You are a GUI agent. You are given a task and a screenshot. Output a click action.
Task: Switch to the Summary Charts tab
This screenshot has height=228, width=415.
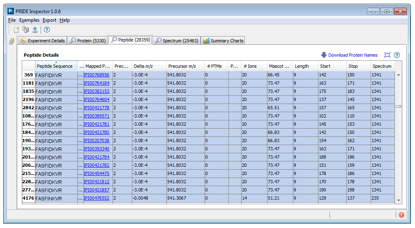[x=223, y=41]
